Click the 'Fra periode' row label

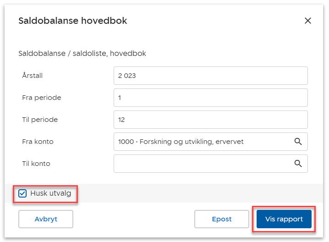41,98
